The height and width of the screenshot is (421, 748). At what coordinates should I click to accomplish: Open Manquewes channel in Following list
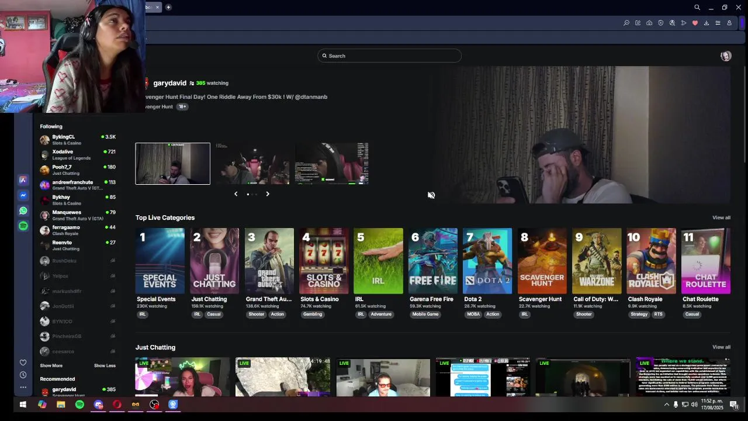78,215
